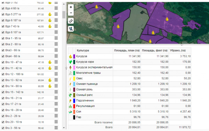The height and width of the screenshot is (131, 209).
Task: Click corn crop icon on Bru 13 - 92 га row
Action: tap(50, 80)
